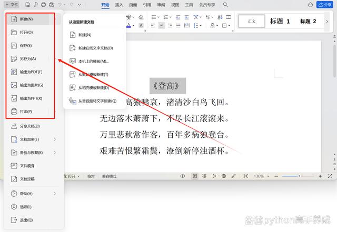Open the font color dropdown arrow

(134, 26)
